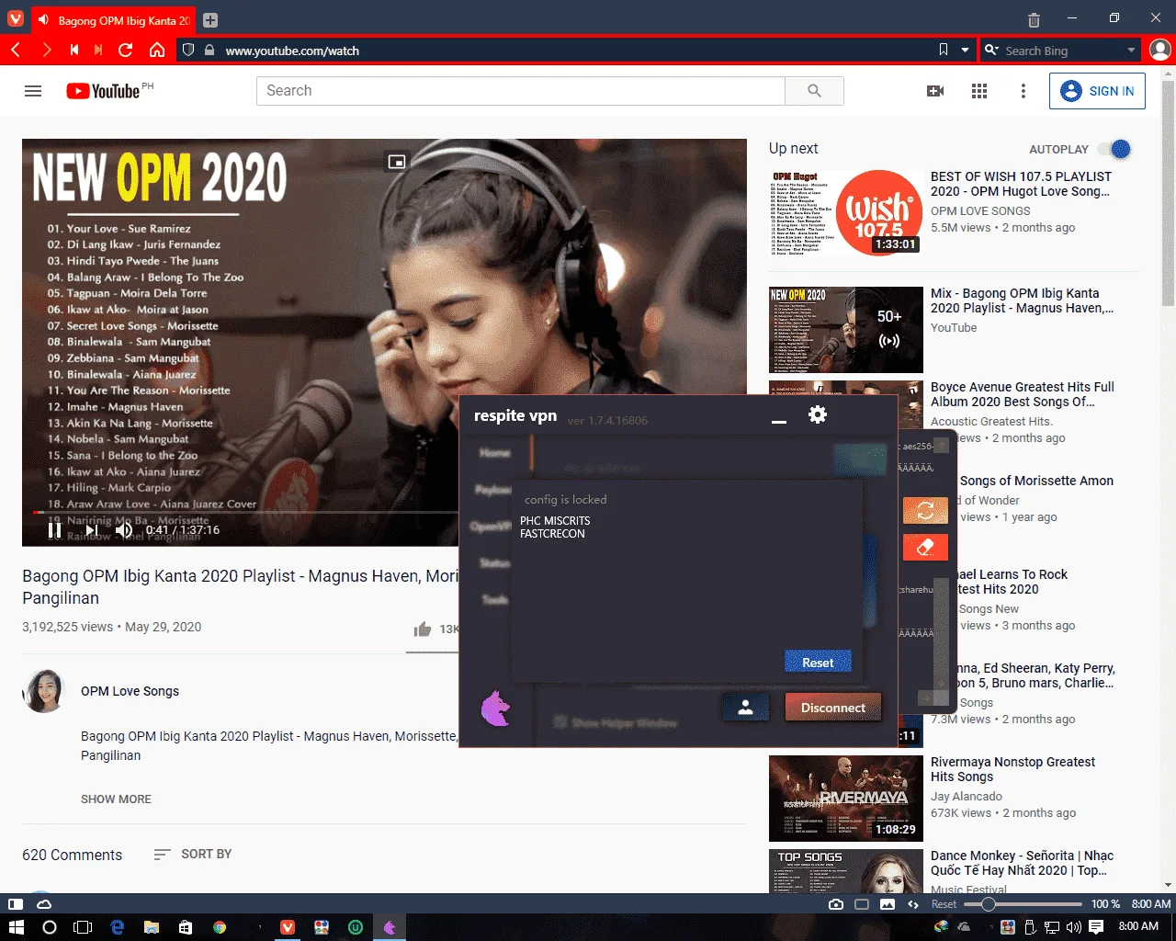Focus the YouTube search field
This screenshot has width=1176, height=941.
(x=521, y=91)
